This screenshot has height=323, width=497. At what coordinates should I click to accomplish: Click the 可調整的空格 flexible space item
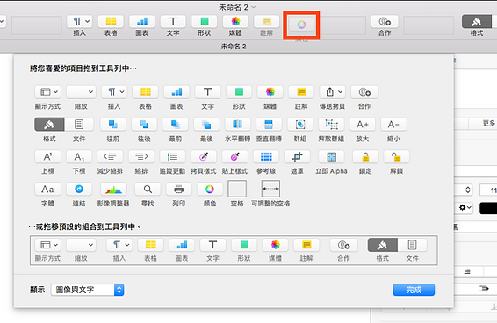tap(270, 189)
